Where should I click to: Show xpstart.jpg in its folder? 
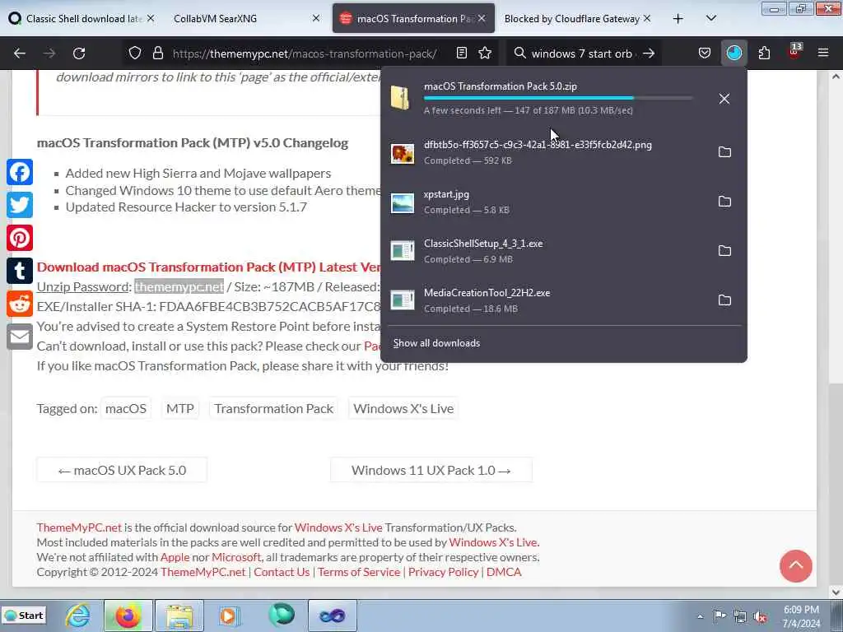724,202
